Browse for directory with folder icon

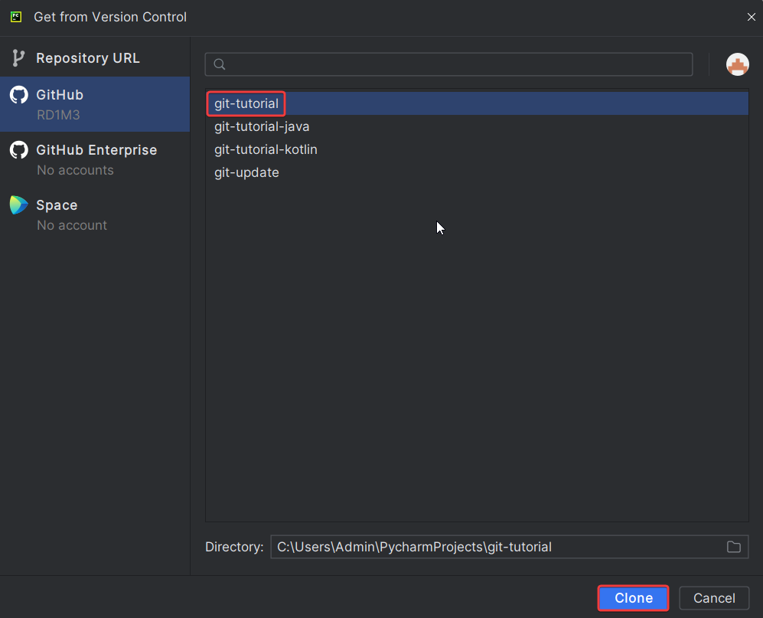click(x=734, y=547)
